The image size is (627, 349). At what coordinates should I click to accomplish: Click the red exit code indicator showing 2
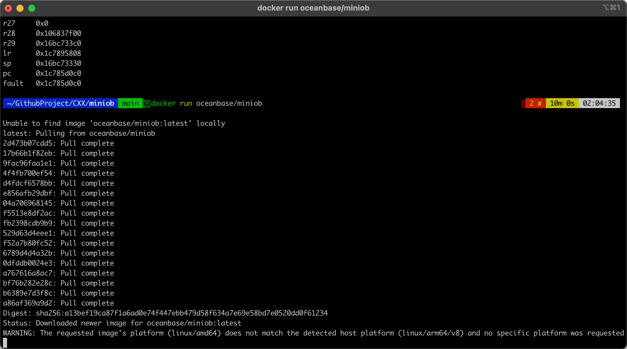pos(531,103)
